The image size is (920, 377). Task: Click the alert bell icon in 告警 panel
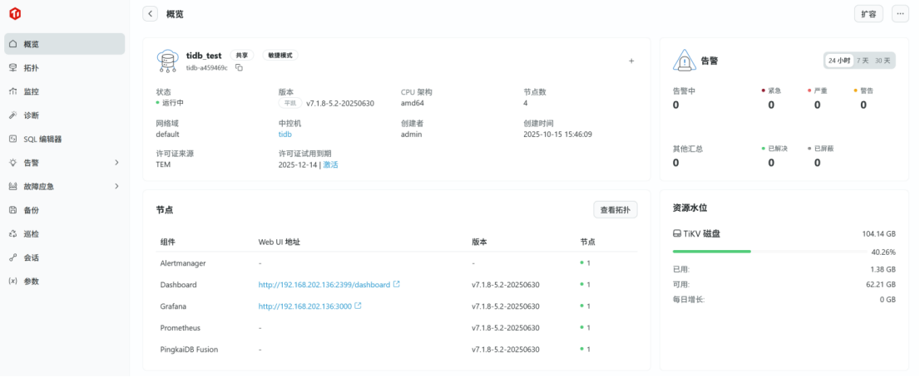tap(684, 61)
